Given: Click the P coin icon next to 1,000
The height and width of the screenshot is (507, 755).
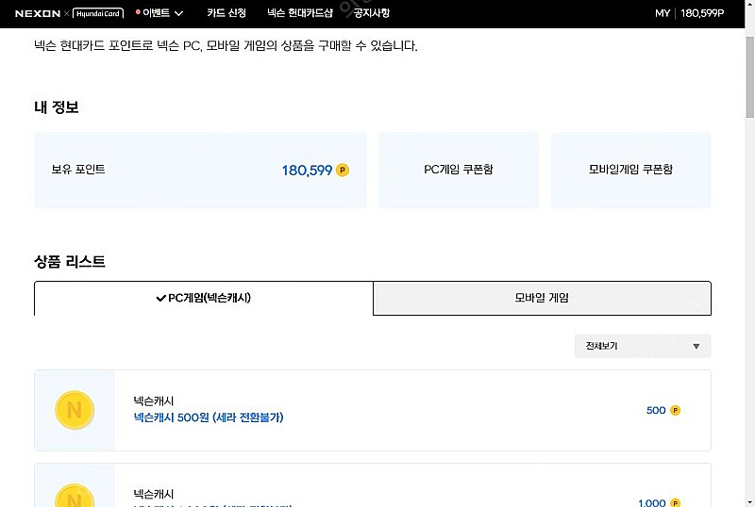Looking at the screenshot, I should 675,502.
